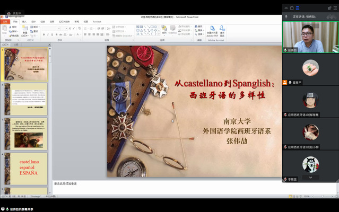
Task: Click the microphone icon beside 正在讲话
Action: coord(286,16)
